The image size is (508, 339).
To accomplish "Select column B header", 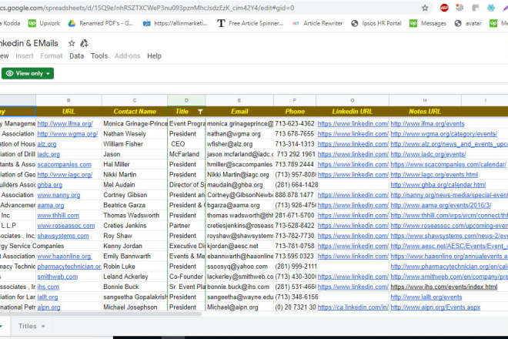I will [69, 100].
